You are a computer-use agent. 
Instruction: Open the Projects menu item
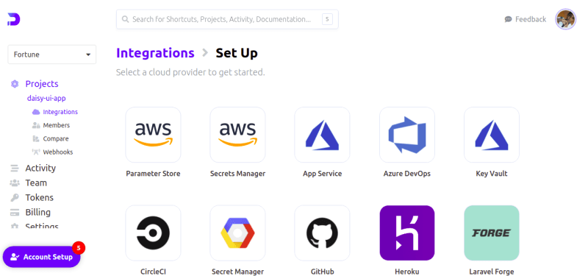point(42,84)
